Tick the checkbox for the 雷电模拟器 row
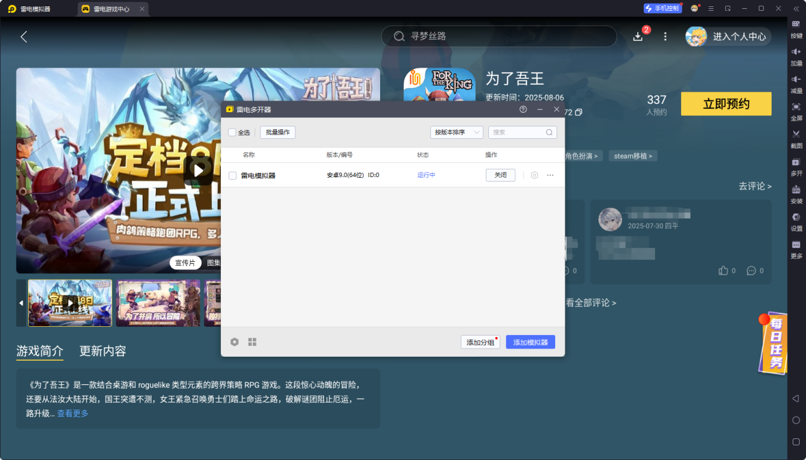The height and width of the screenshot is (460, 806). (232, 175)
